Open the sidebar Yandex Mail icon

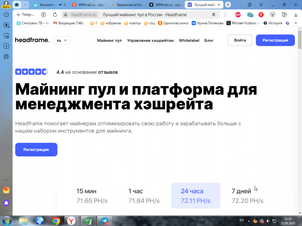coord(6,190)
